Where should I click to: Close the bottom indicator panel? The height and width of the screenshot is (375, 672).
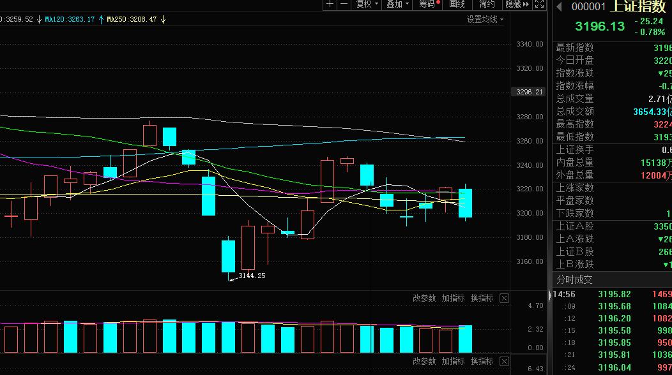[505, 362]
